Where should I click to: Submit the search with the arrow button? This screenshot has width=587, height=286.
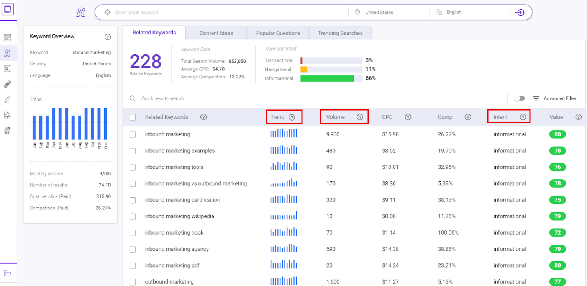pyautogui.click(x=520, y=12)
